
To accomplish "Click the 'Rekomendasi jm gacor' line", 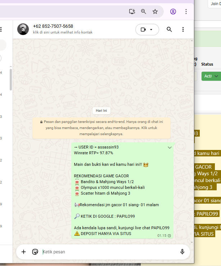I will [x=117, y=205].
